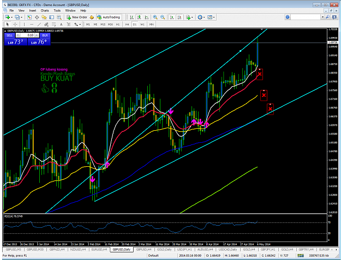Select the vertical line tool

click(x=24, y=25)
